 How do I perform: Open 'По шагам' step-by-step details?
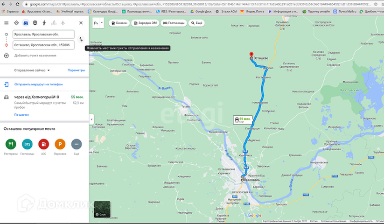(21, 115)
